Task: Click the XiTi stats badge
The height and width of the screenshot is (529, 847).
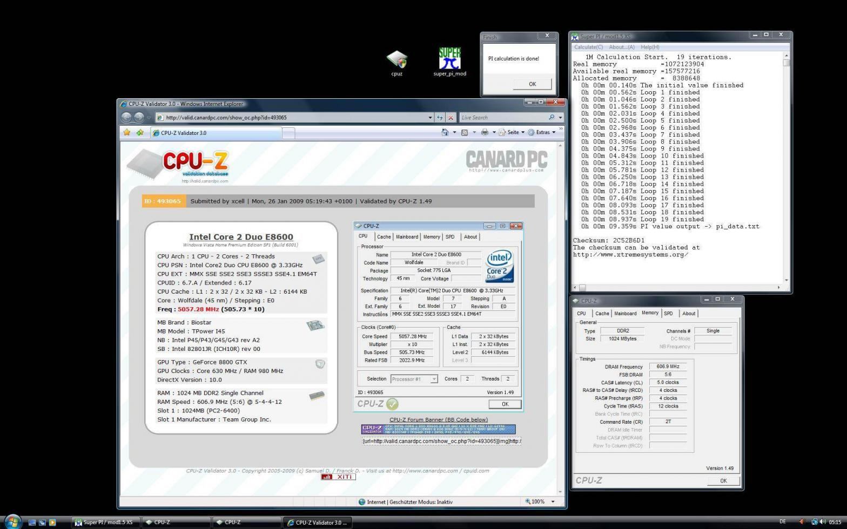Action: 338,477
